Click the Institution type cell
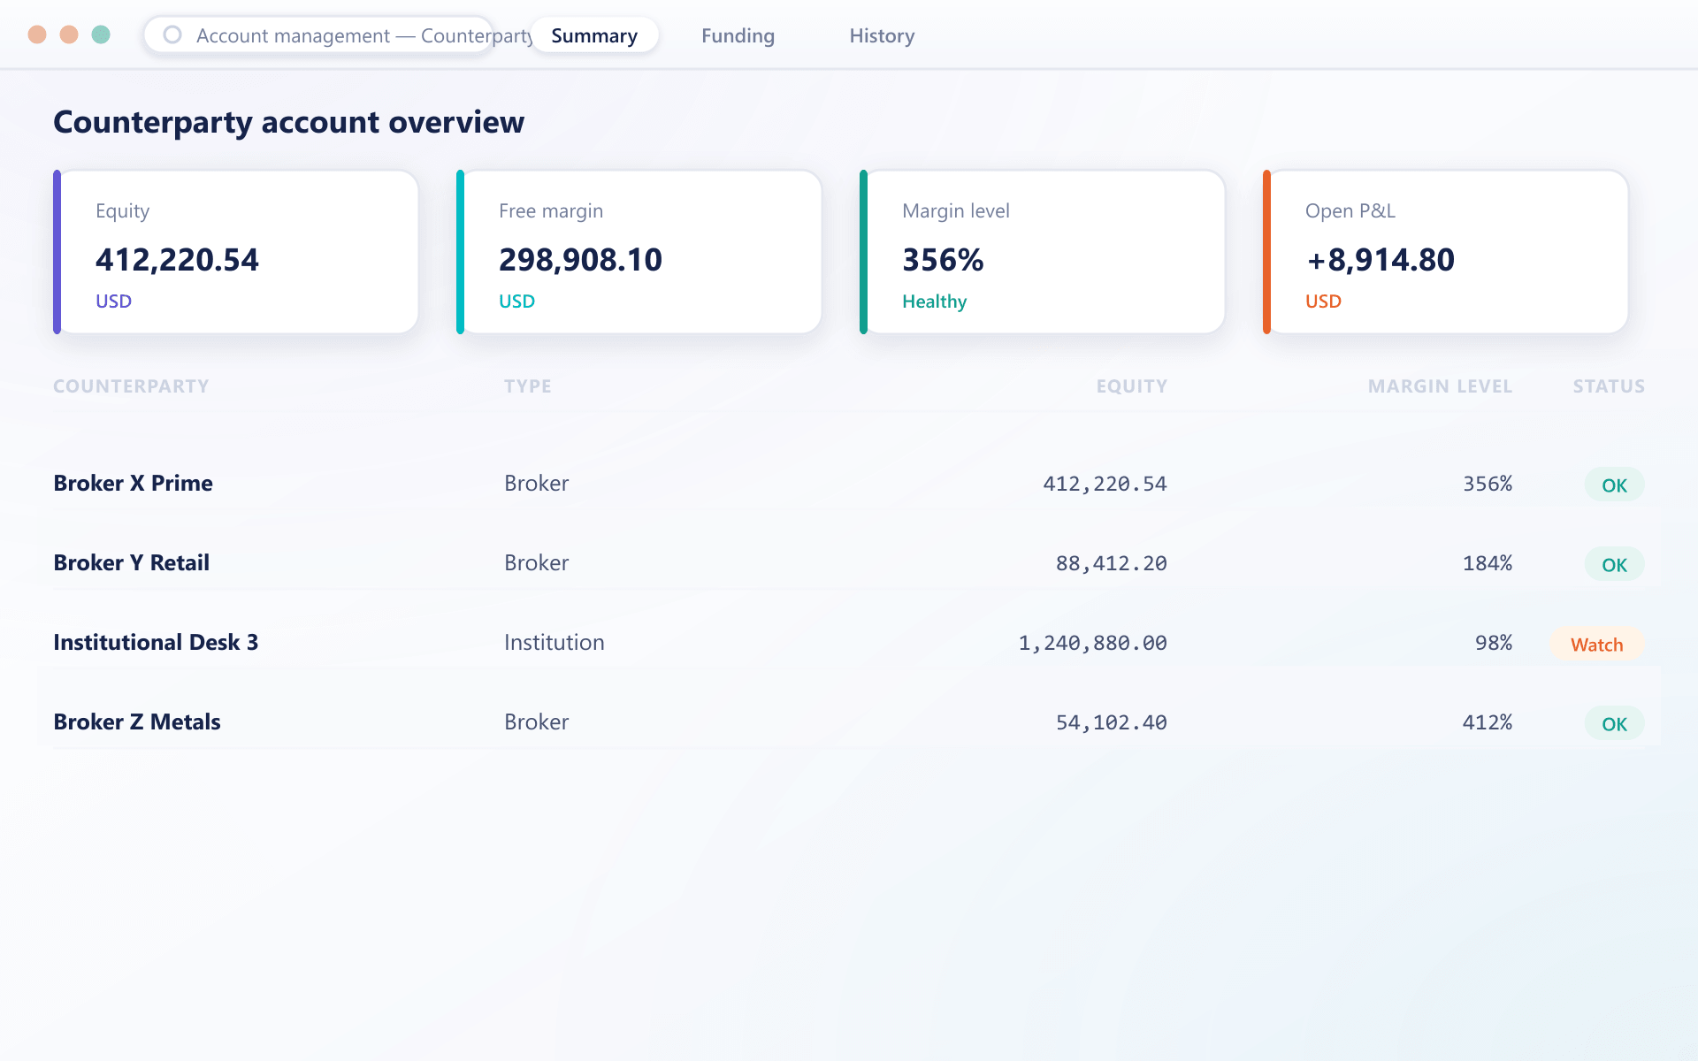The height and width of the screenshot is (1061, 1698). (555, 643)
